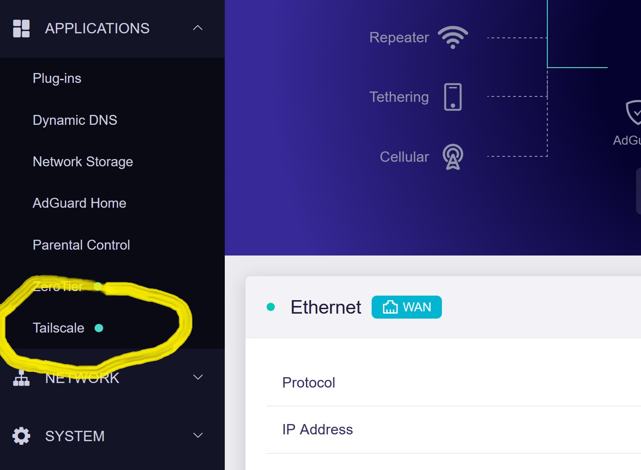Click the Cellular tower icon
The width and height of the screenshot is (641, 470).
pyautogui.click(x=453, y=157)
